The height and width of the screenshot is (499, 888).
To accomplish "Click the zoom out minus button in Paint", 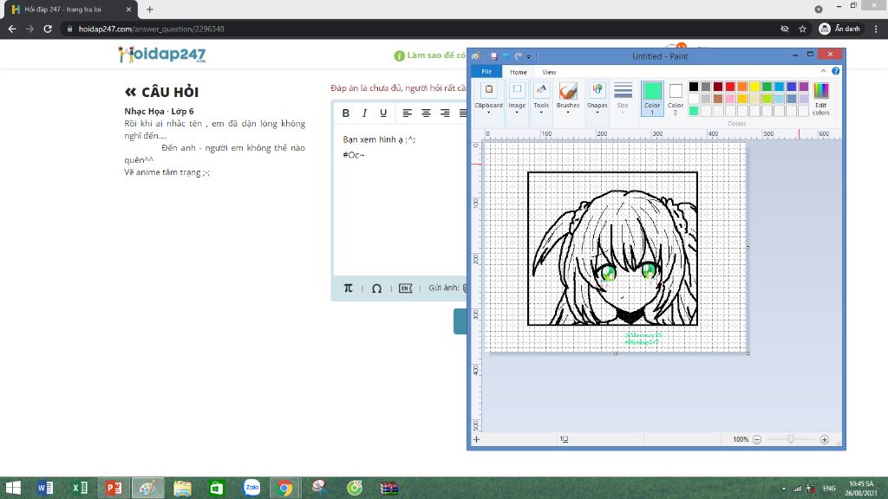I will tap(756, 439).
